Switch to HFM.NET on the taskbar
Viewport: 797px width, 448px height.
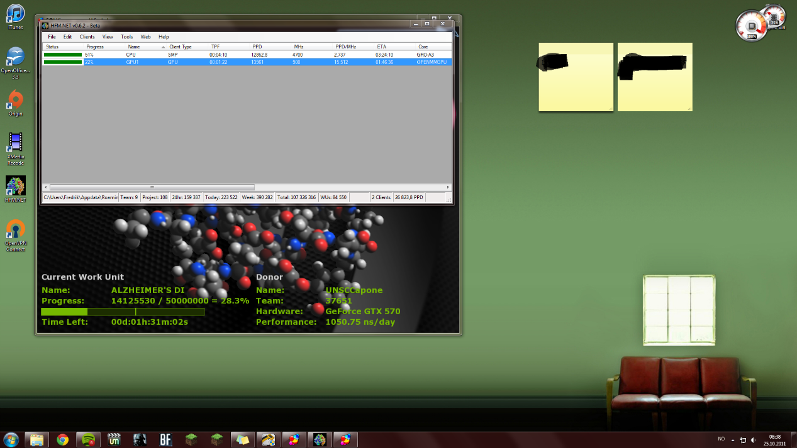320,439
